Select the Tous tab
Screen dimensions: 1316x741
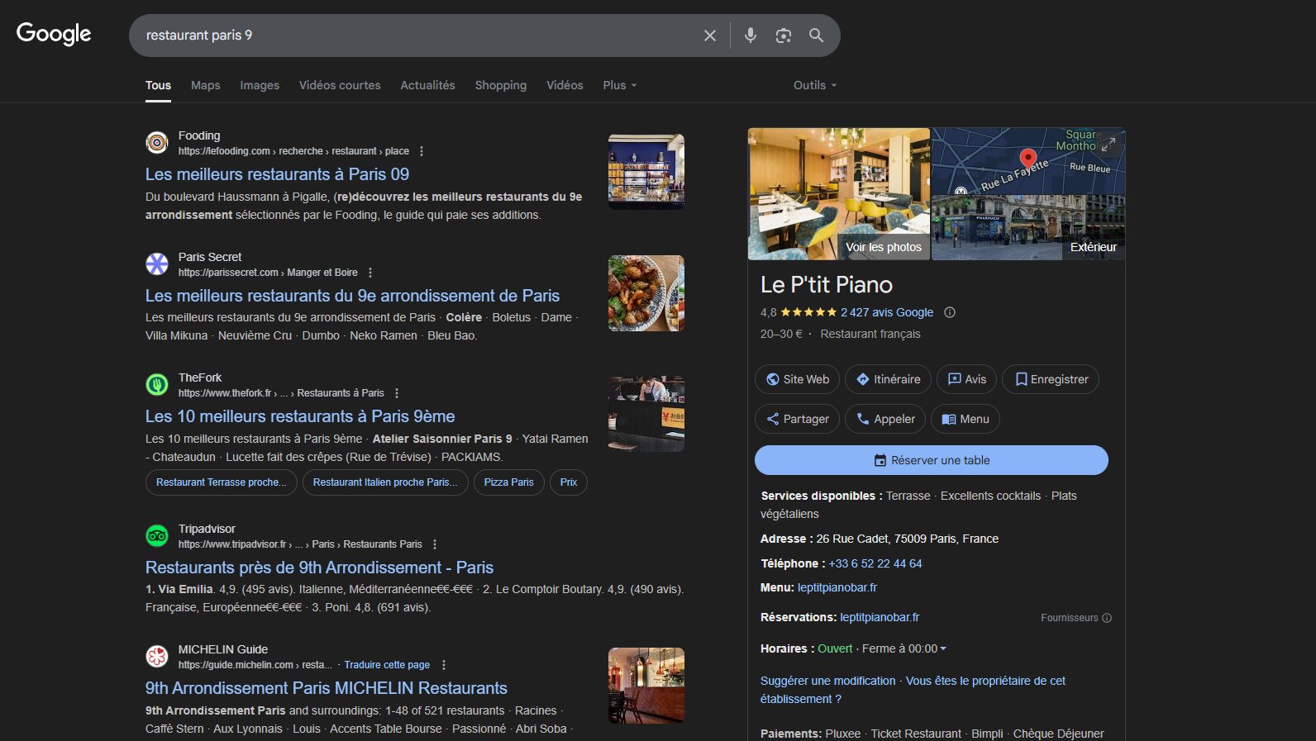pyautogui.click(x=158, y=85)
